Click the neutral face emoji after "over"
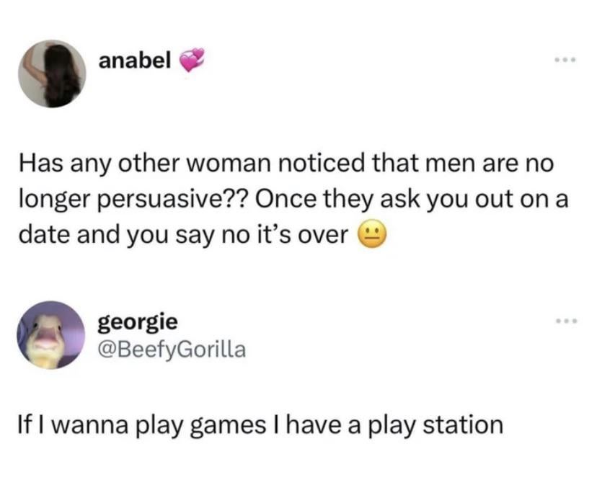 371,234
